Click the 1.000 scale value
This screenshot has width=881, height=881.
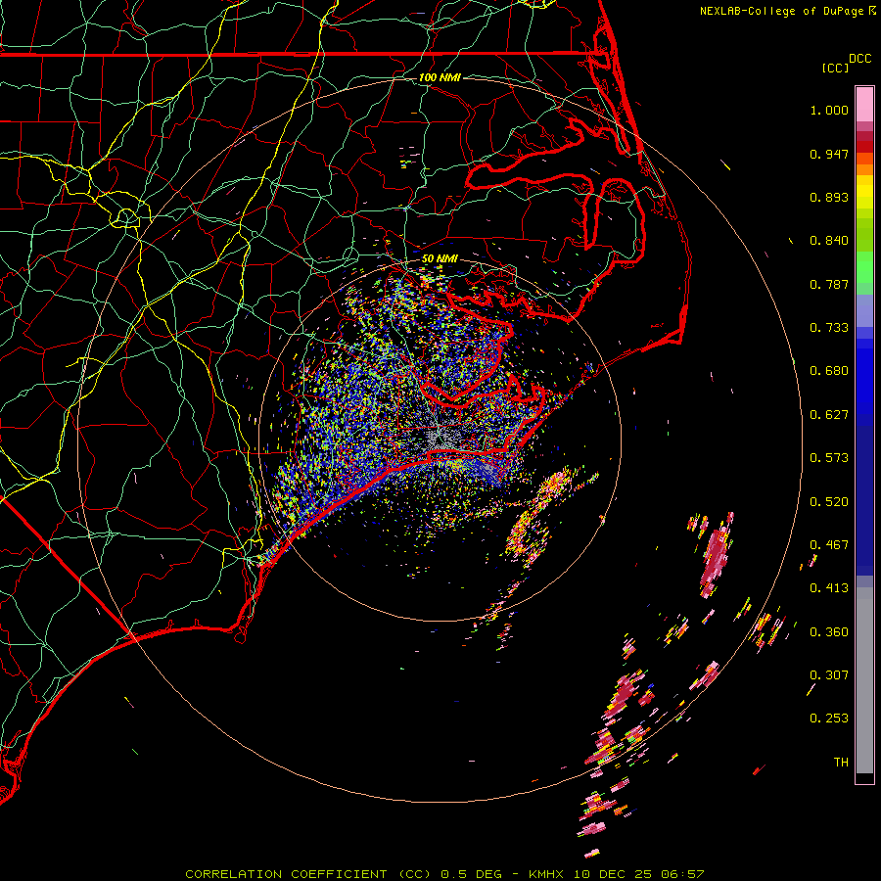[829, 110]
